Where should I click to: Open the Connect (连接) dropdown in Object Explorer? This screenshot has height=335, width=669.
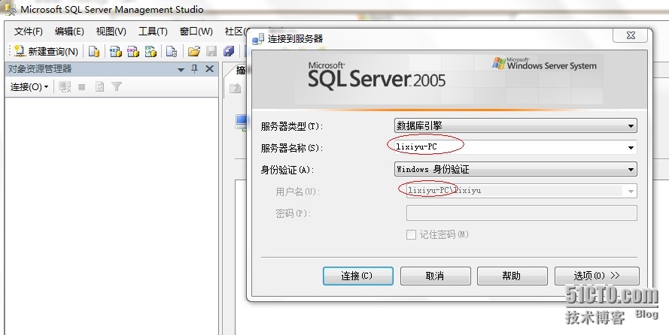(x=29, y=87)
